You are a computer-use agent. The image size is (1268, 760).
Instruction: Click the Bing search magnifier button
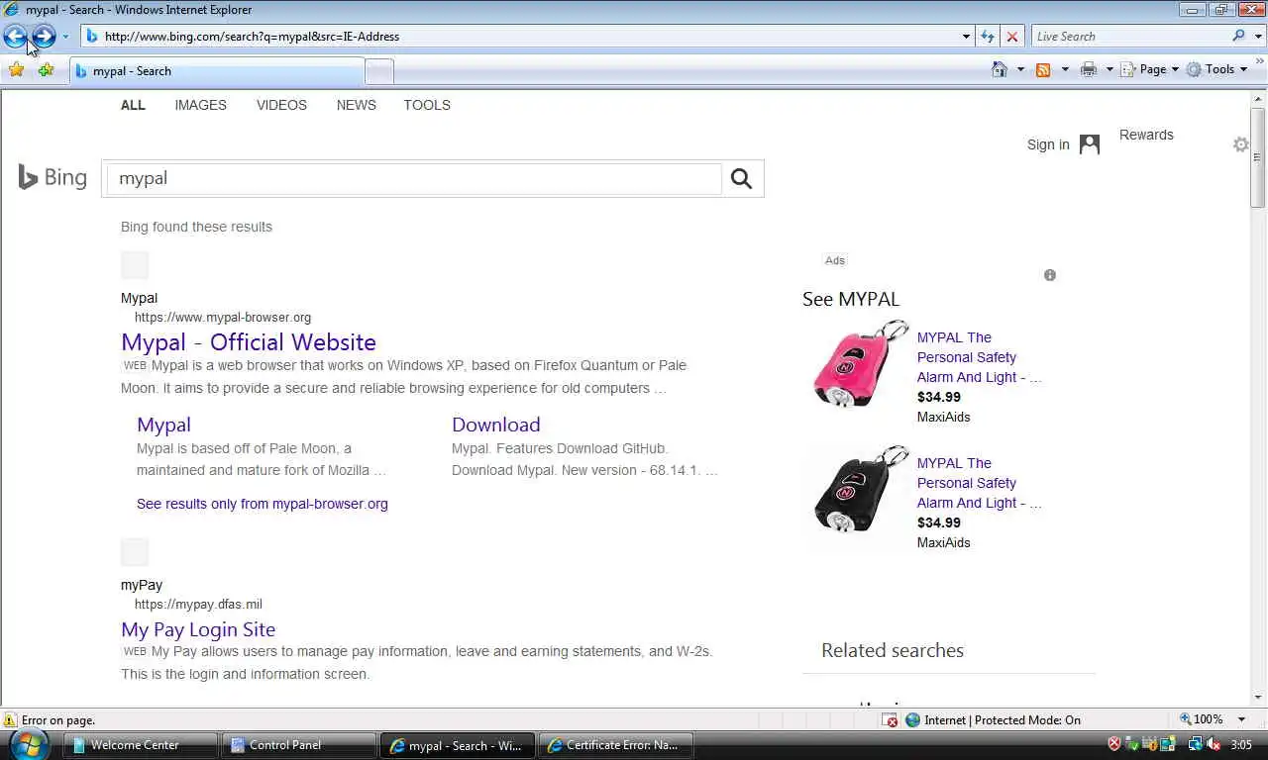(741, 178)
